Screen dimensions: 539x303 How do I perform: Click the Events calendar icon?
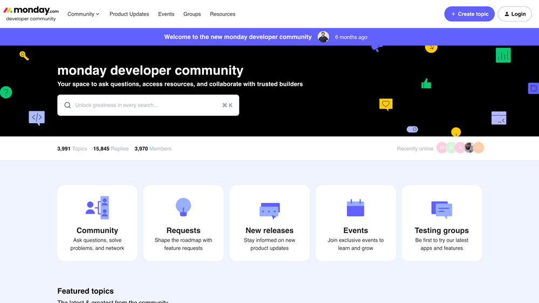pos(355,208)
